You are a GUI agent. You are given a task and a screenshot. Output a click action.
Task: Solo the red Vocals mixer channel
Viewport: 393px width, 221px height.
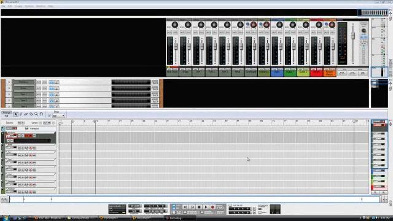coord(319,33)
